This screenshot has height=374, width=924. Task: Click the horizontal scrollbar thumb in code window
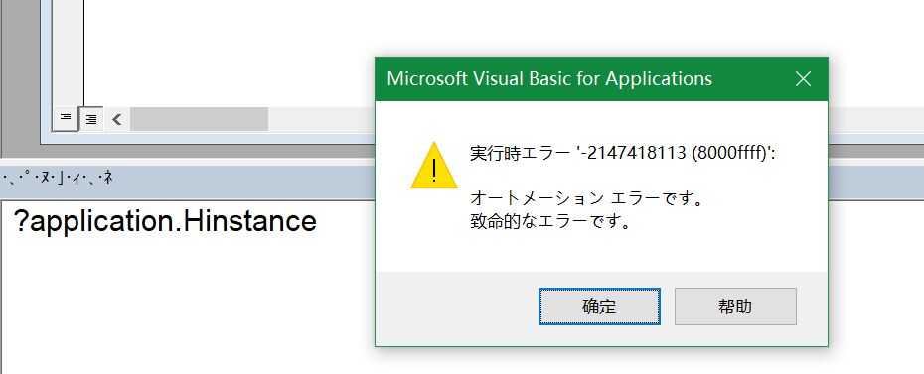point(199,119)
